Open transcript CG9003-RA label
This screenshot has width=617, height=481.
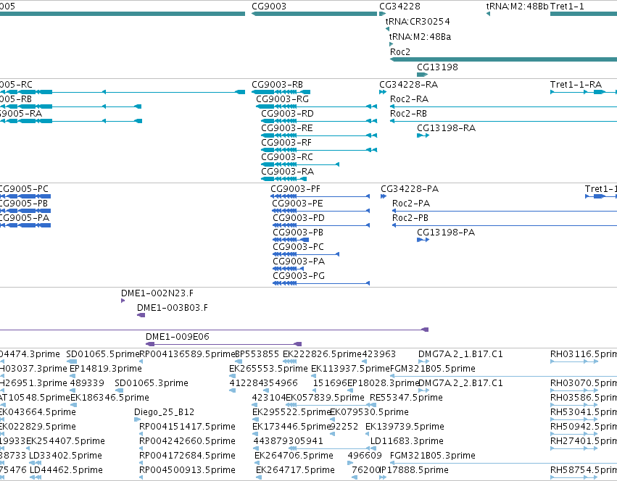tap(287, 172)
